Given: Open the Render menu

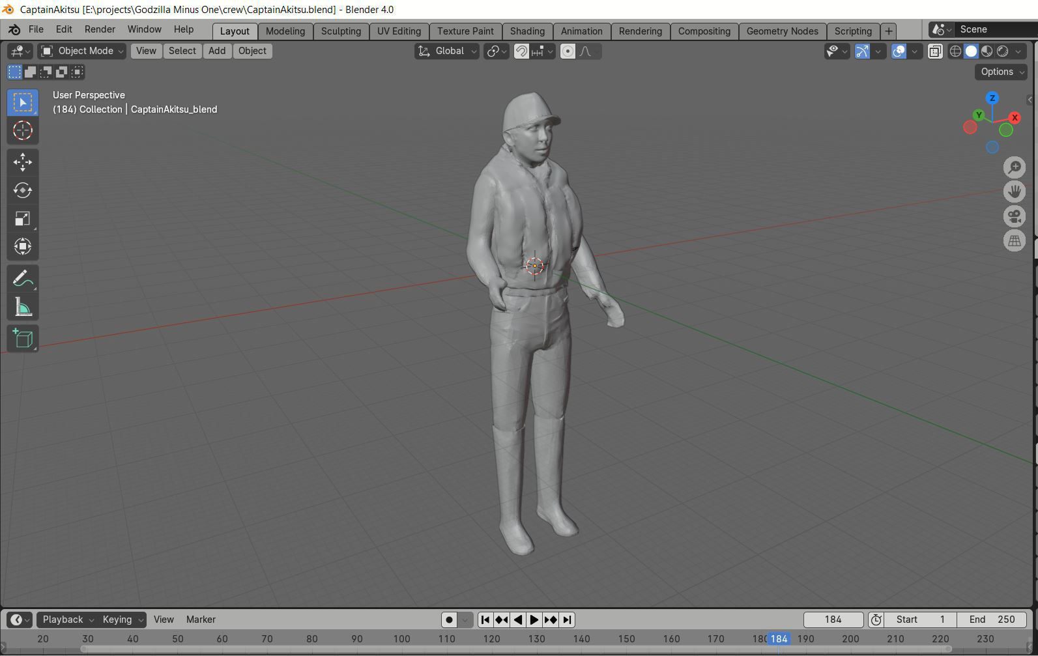Looking at the screenshot, I should [100, 29].
